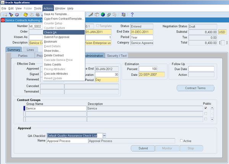Viewport: 229px width, 164px height.
Task: Select Save As Template menu entry
Action: click(64, 14)
